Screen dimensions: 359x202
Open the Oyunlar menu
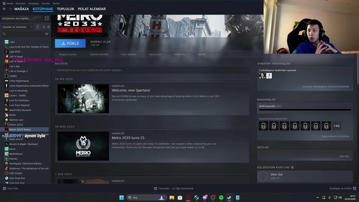pyautogui.click(x=46, y=4)
